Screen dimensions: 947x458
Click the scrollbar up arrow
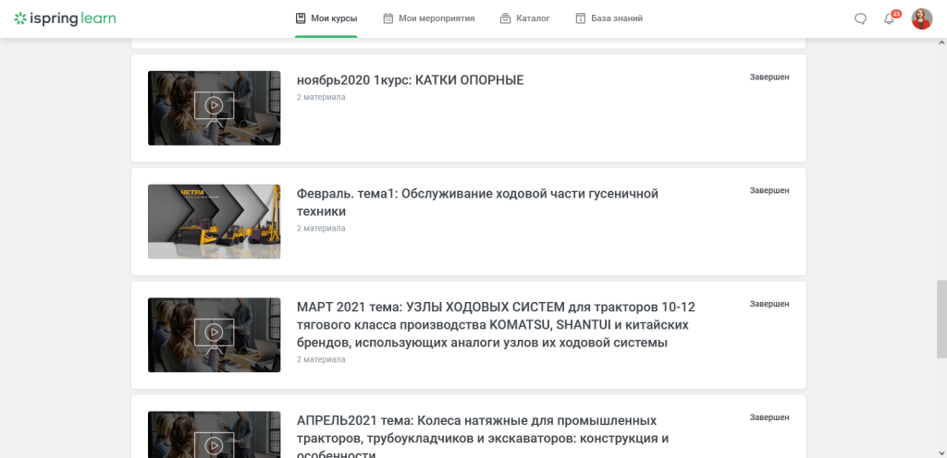[x=941, y=42]
